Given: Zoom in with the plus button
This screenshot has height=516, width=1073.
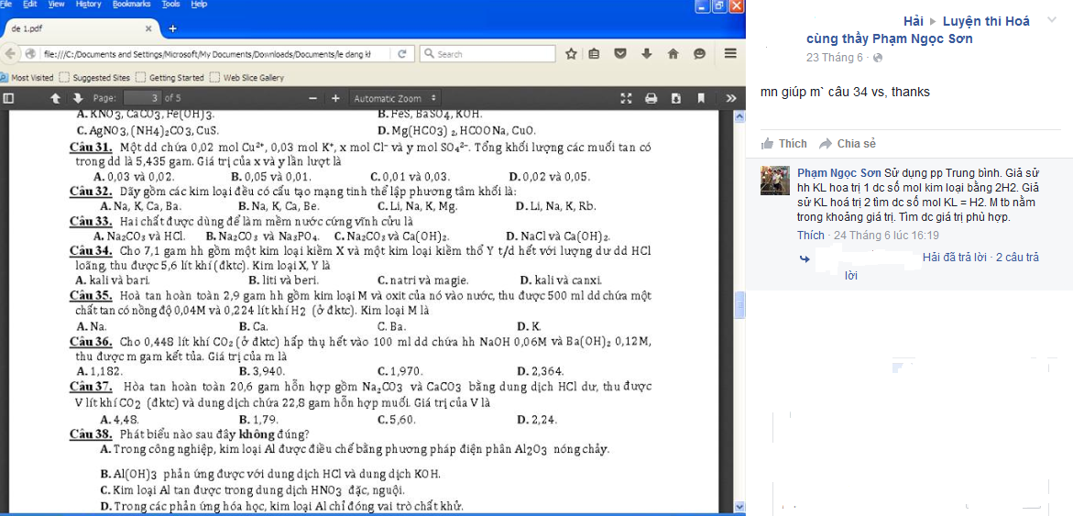Looking at the screenshot, I should coord(335,99).
